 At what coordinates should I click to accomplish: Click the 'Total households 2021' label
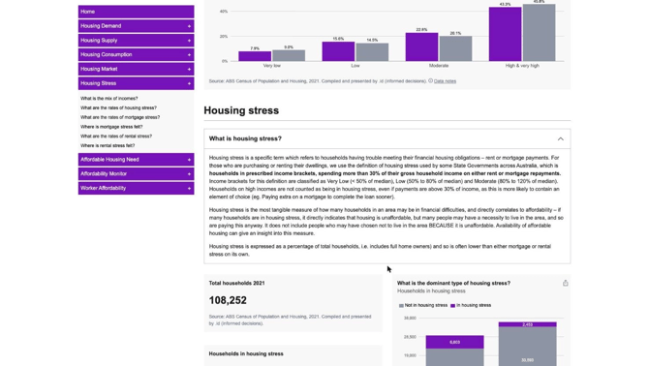point(236,284)
